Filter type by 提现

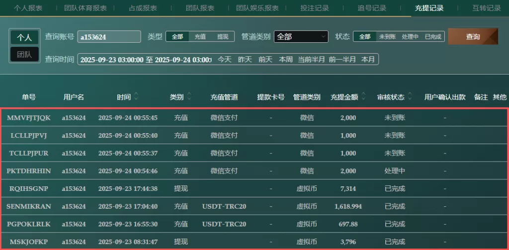click(x=223, y=37)
